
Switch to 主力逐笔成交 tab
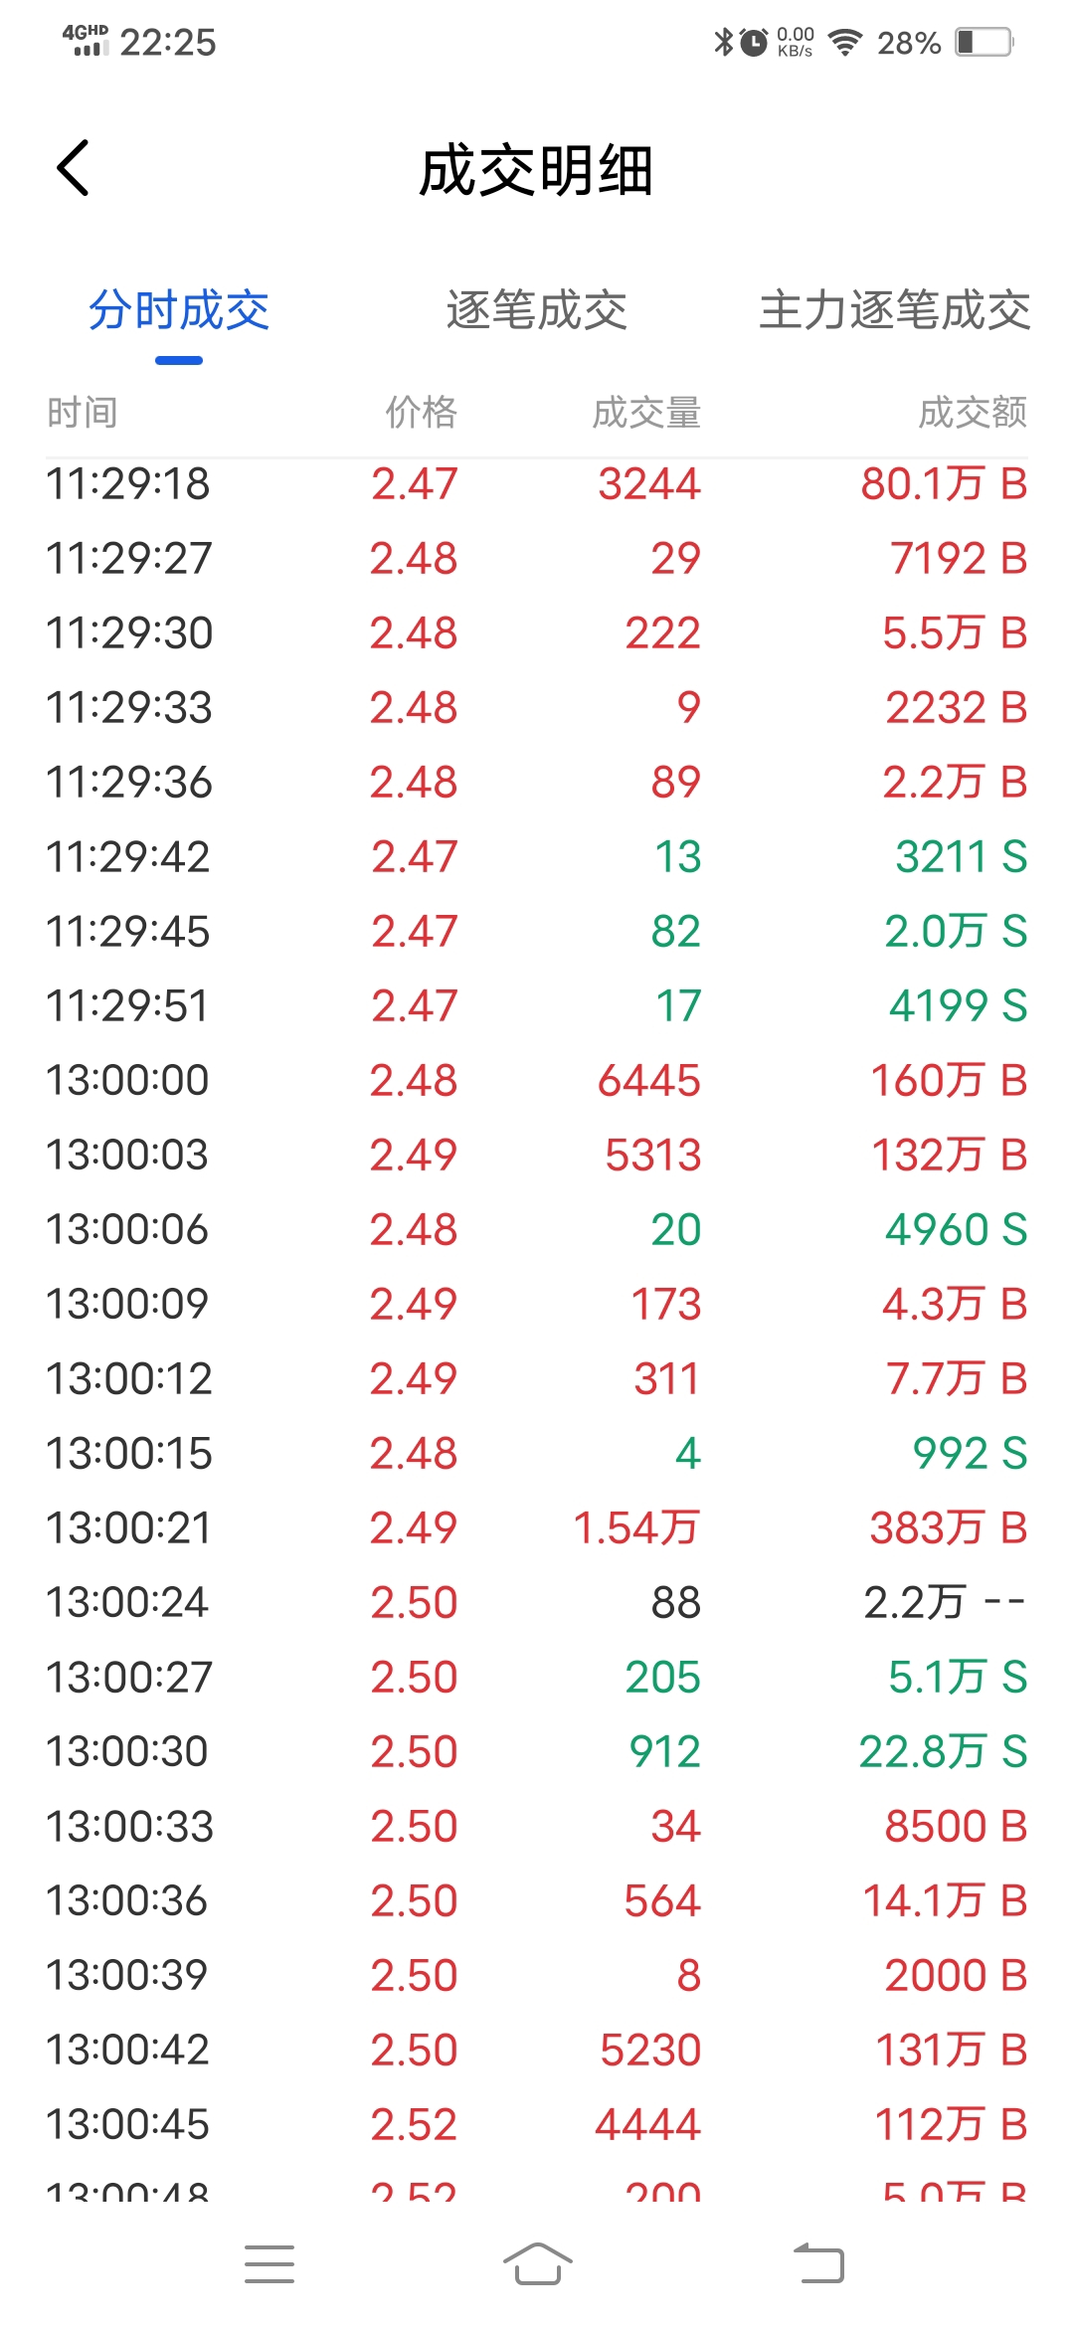895,310
